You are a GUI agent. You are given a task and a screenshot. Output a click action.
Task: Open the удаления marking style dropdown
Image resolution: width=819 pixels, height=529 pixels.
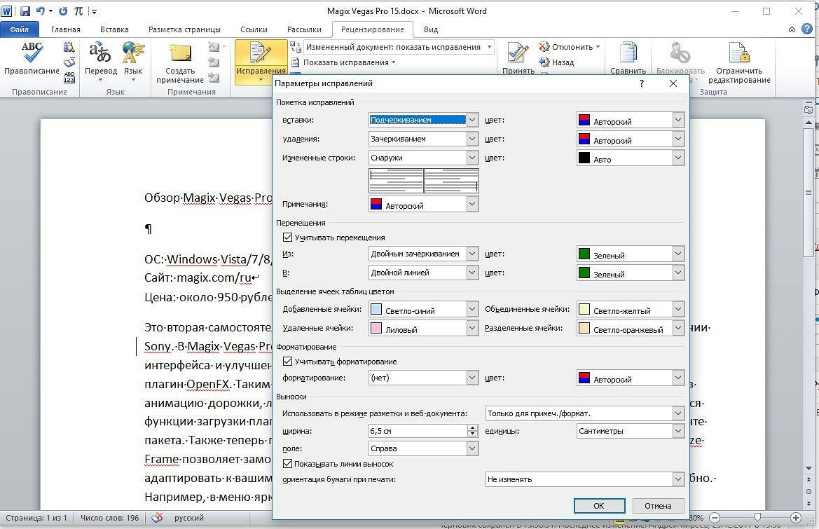click(x=423, y=139)
